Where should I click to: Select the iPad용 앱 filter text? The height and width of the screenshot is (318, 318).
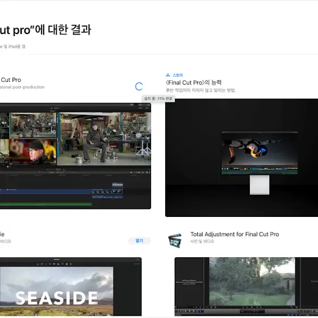(x=17, y=47)
